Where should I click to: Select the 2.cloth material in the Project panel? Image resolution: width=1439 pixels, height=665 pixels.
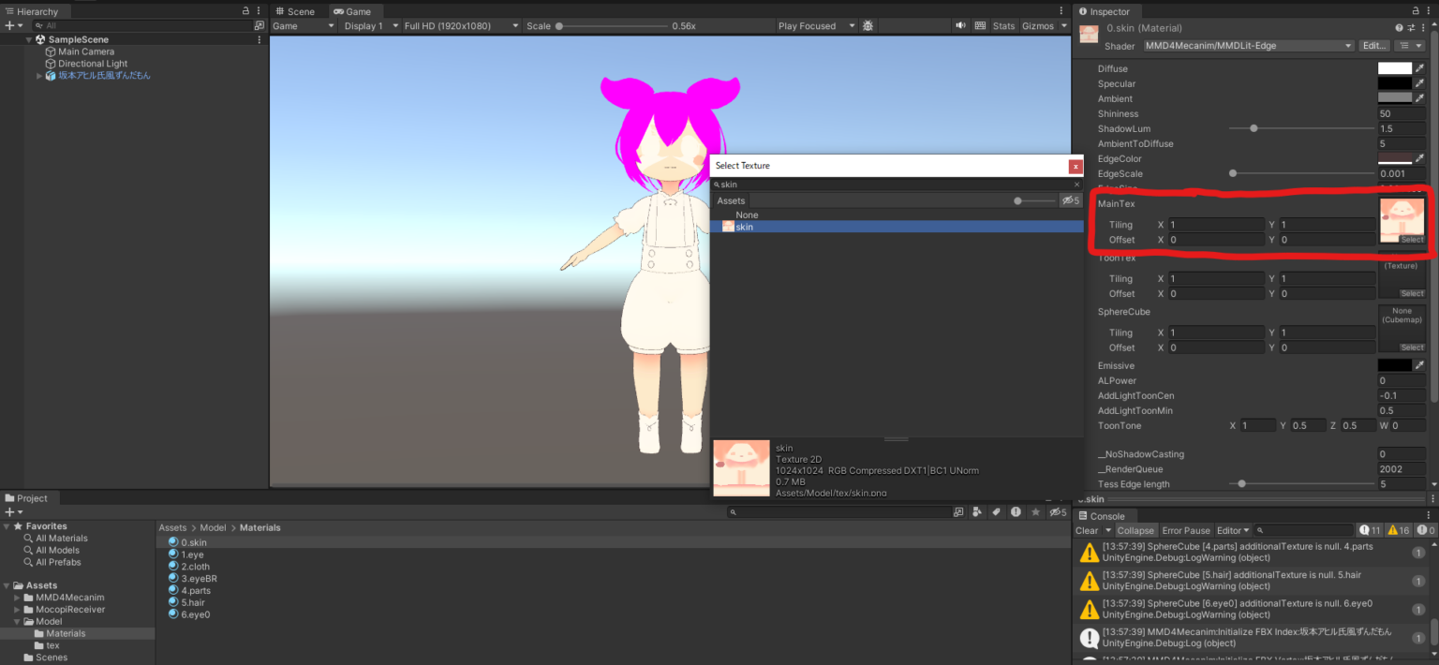pos(194,566)
